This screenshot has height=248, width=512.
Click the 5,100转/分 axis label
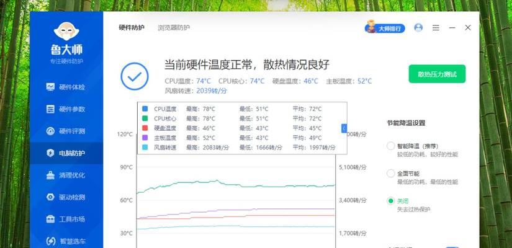(353, 167)
